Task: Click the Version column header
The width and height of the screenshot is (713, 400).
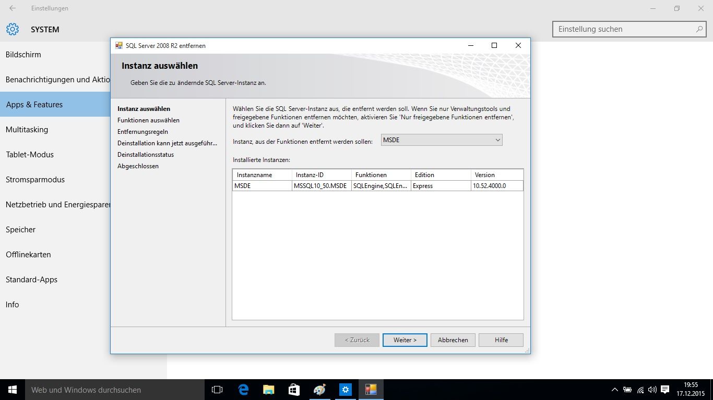Action: [x=497, y=175]
